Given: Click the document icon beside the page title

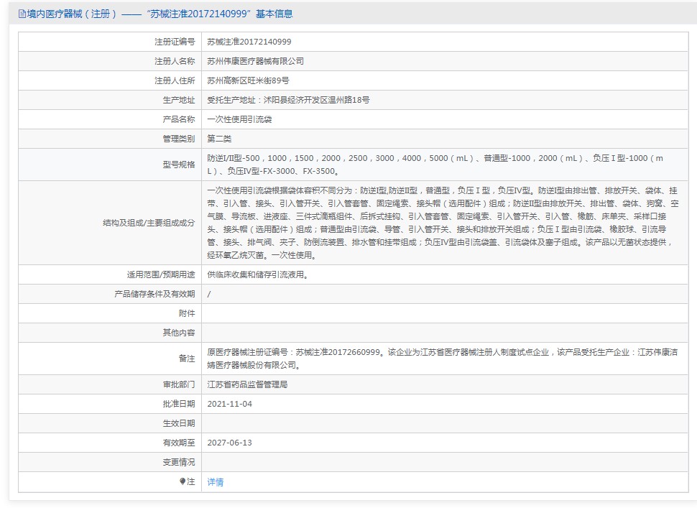Looking at the screenshot, I should (x=22, y=14).
